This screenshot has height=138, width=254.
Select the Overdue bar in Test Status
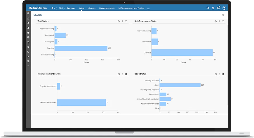point(81,48)
